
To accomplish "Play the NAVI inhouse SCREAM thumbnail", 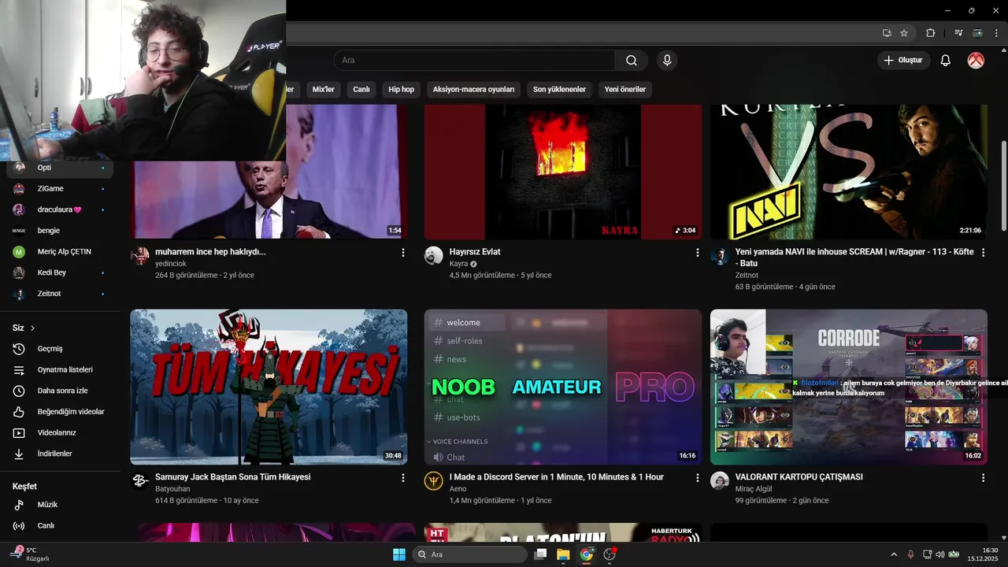I will coord(849,172).
